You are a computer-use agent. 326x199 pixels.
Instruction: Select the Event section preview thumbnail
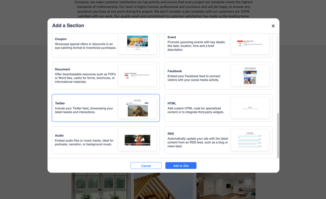(250, 44)
